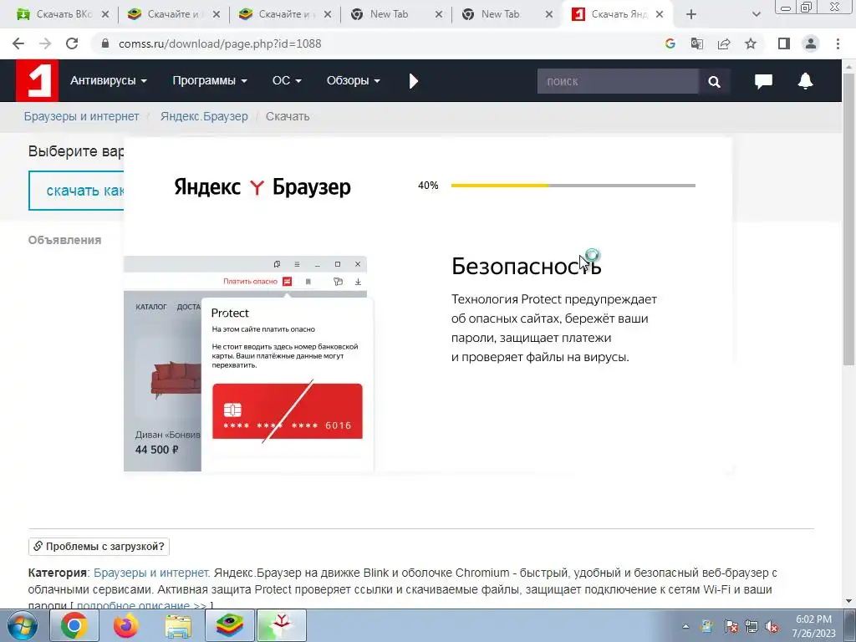The width and height of the screenshot is (856, 642).
Task: Open Firefox from the taskbar
Action: tap(126, 625)
